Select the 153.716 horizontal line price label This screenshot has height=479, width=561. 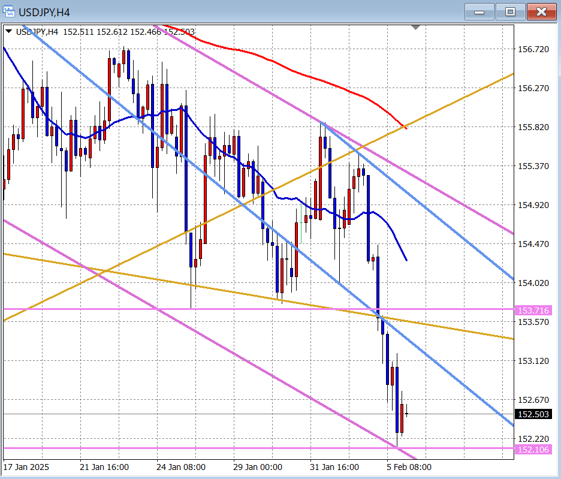(533, 310)
